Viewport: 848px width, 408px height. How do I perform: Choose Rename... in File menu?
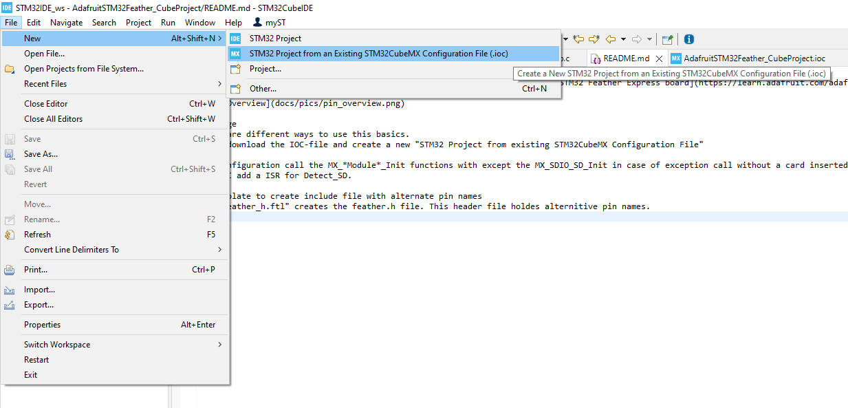tap(114, 219)
